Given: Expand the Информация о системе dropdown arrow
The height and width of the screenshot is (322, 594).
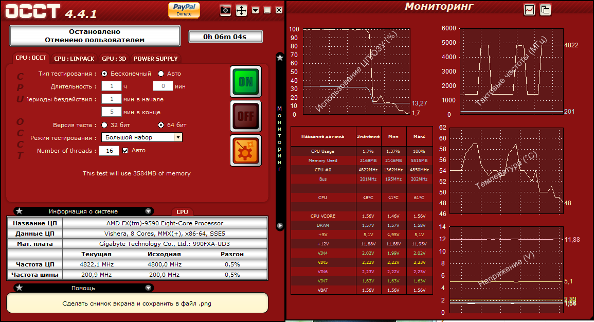Looking at the screenshot, I should click(148, 211).
